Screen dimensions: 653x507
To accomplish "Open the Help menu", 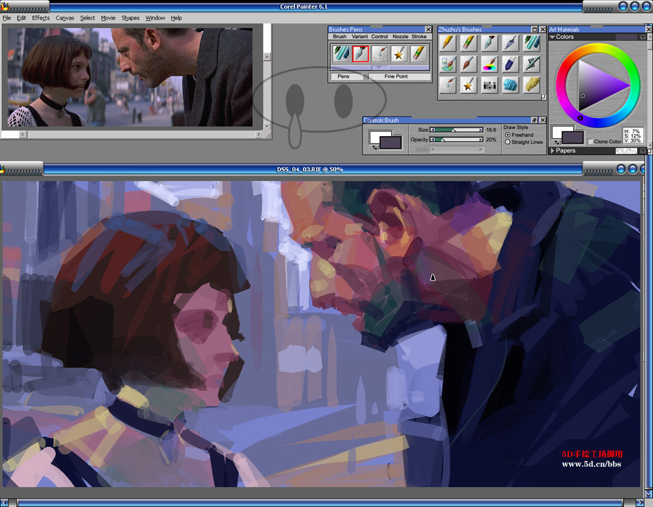I will coord(176,18).
